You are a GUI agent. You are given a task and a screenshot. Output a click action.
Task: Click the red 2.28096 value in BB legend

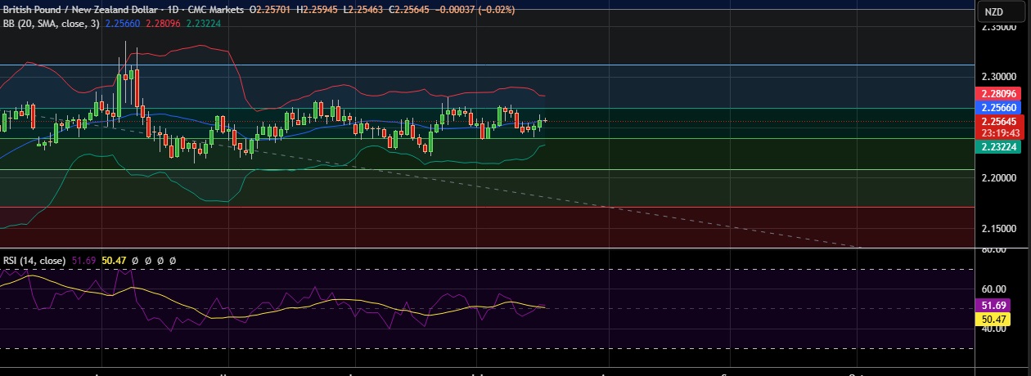[163, 24]
